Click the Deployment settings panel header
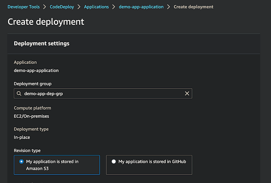271x183 pixels. [x=41, y=43]
